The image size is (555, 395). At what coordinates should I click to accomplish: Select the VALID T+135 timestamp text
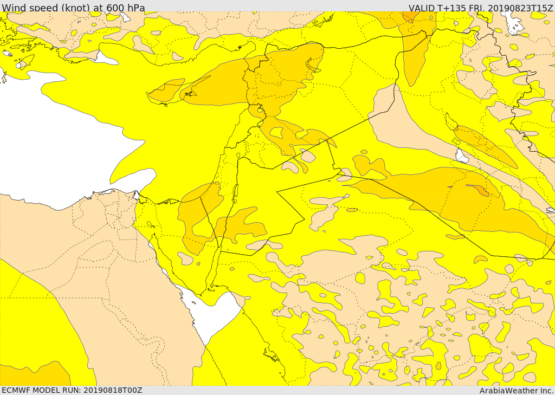click(481, 8)
